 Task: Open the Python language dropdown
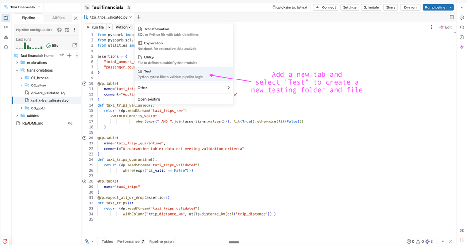click(x=123, y=27)
